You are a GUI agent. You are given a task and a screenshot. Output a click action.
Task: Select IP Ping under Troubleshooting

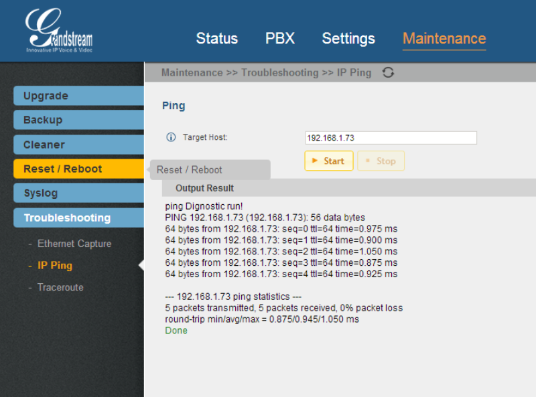[55, 266]
